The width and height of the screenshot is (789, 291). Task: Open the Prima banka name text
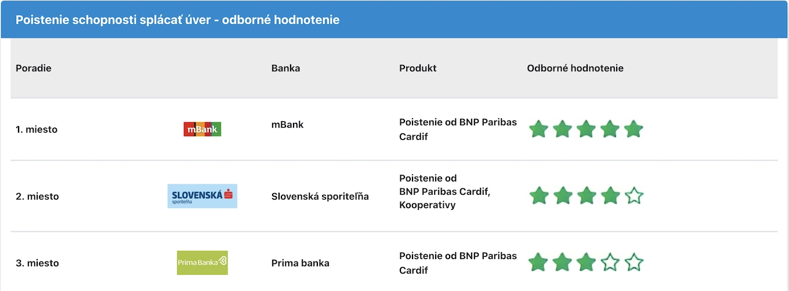301,263
